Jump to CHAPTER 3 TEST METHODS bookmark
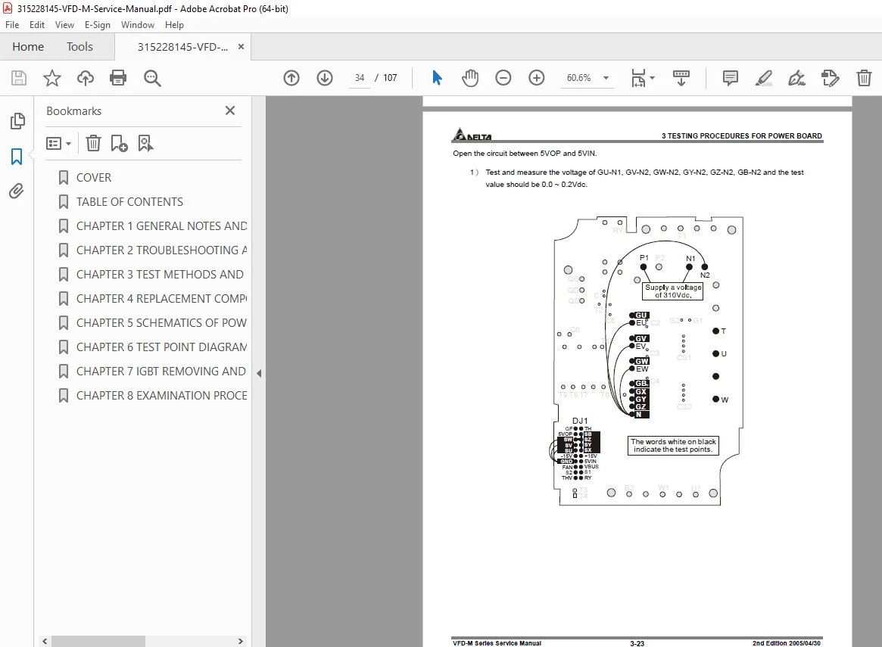This screenshot has width=882, height=647. click(x=161, y=275)
